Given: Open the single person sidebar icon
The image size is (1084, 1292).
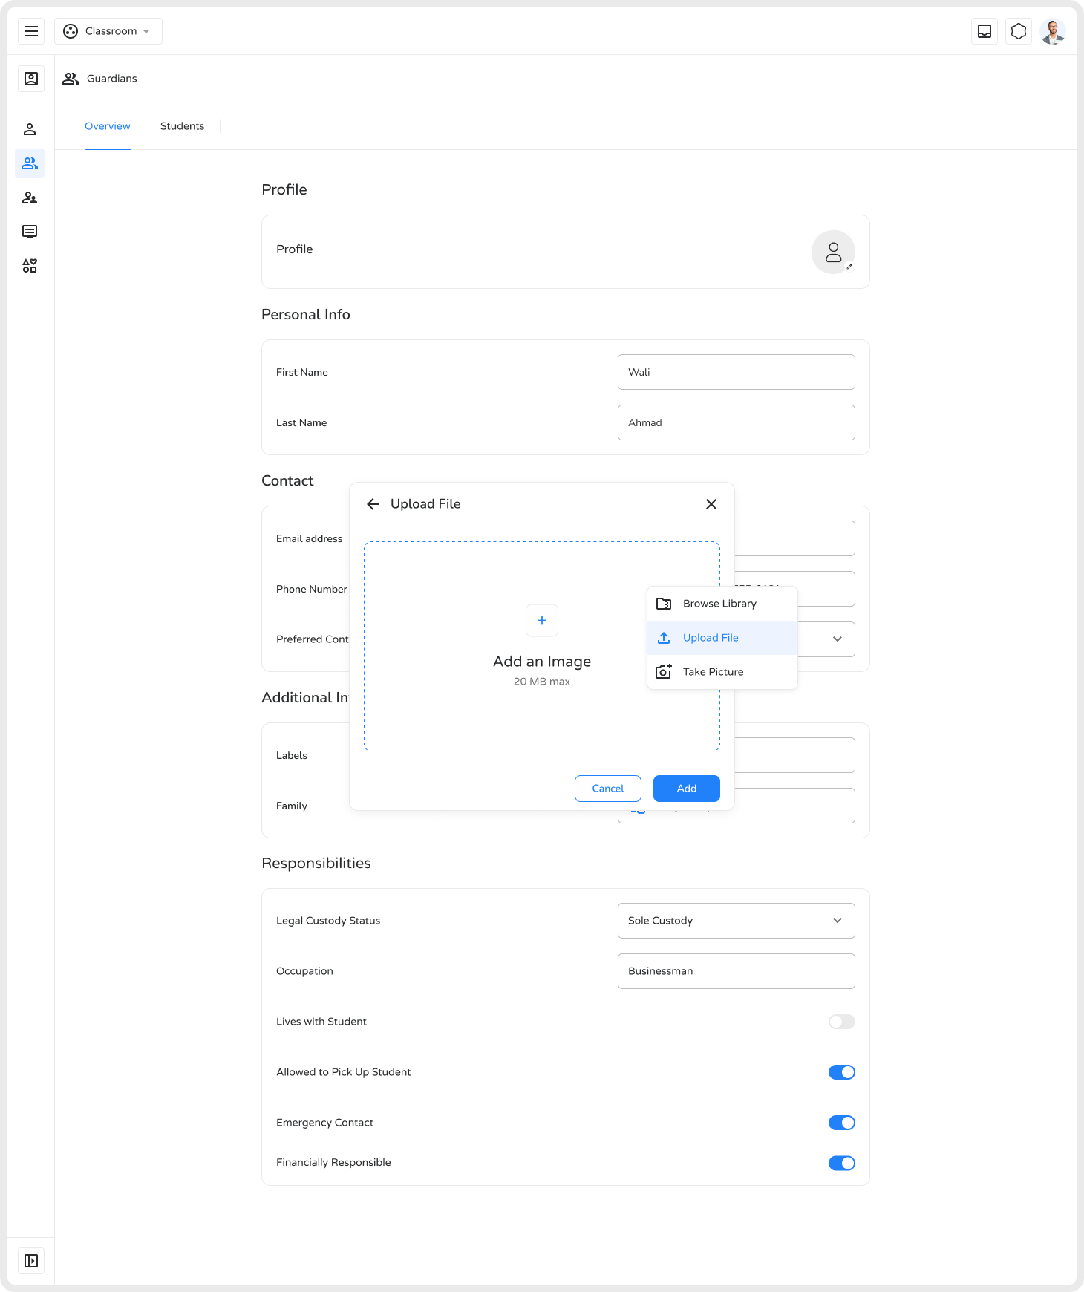Looking at the screenshot, I should pos(30,129).
